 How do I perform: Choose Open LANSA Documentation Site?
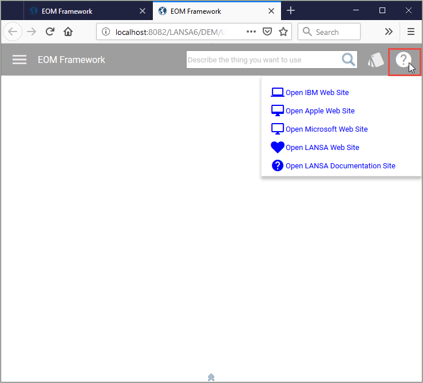click(x=341, y=166)
